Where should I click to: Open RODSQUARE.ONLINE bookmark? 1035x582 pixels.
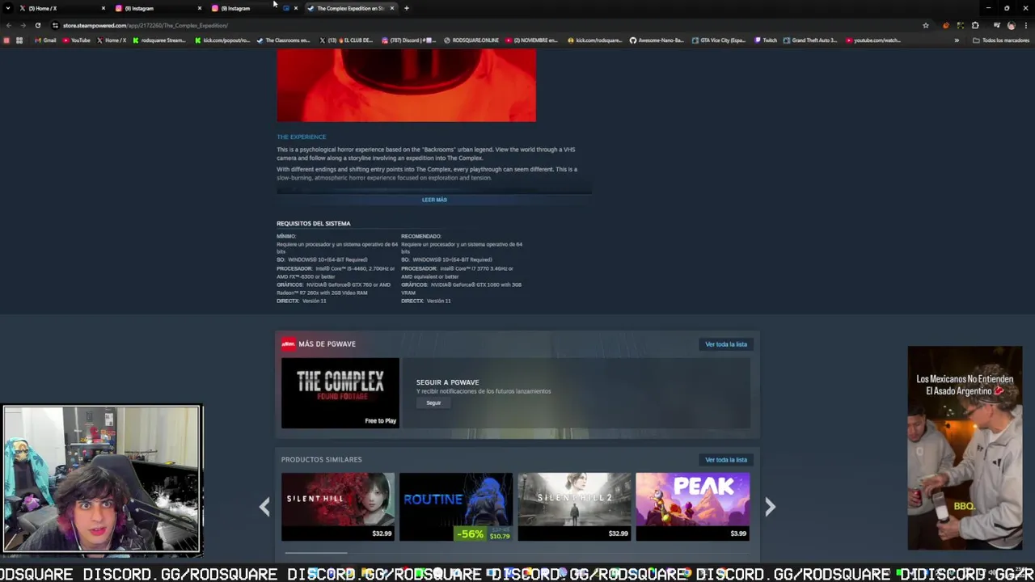pyautogui.click(x=472, y=40)
